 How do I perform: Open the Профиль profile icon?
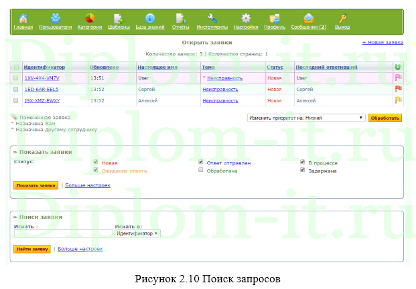click(x=275, y=19)
